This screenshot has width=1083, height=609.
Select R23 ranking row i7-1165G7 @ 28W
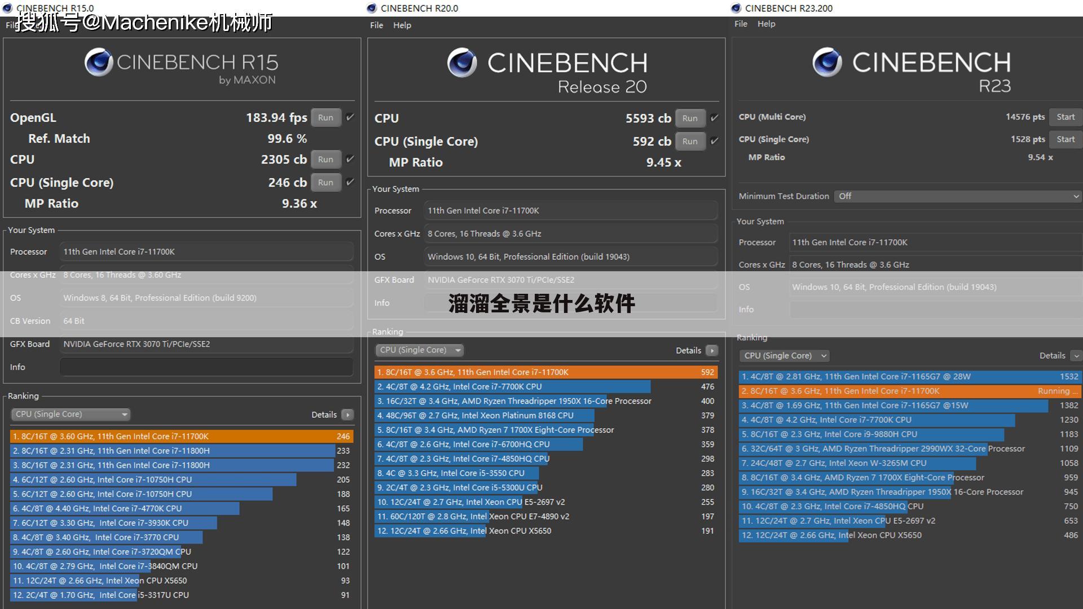point(910,376)
